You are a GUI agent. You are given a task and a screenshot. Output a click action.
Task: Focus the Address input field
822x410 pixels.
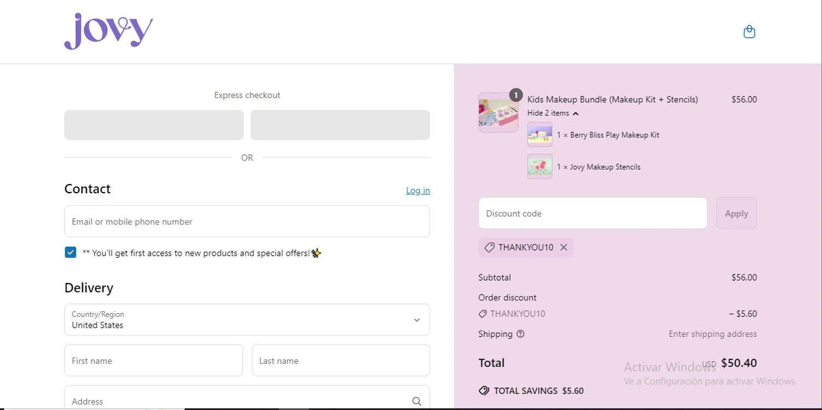point(247,398)
